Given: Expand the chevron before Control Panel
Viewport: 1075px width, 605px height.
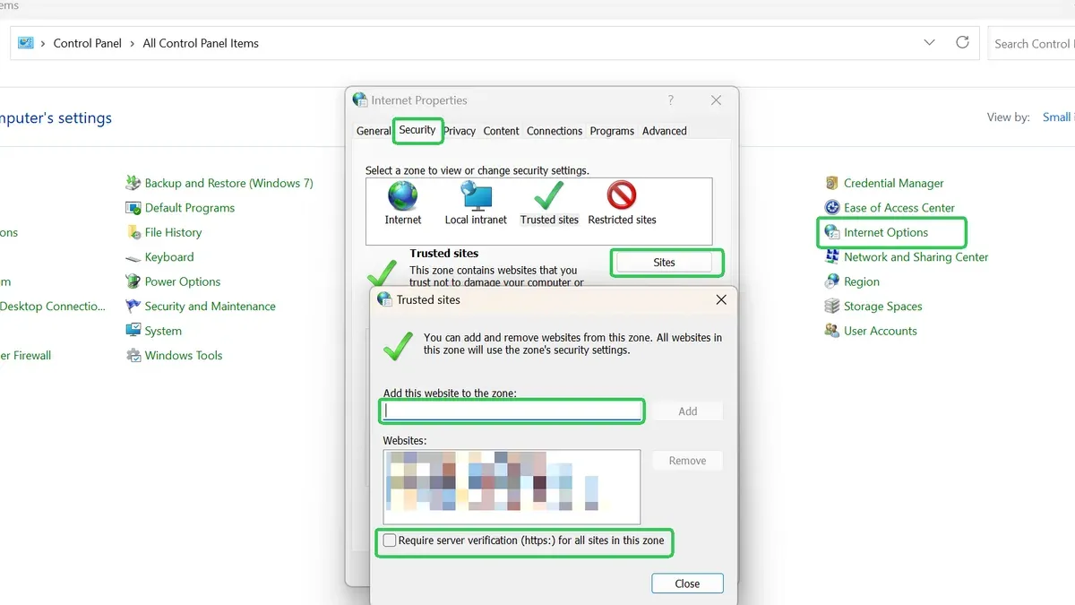Looking at the screenshot, I should 43,43.
